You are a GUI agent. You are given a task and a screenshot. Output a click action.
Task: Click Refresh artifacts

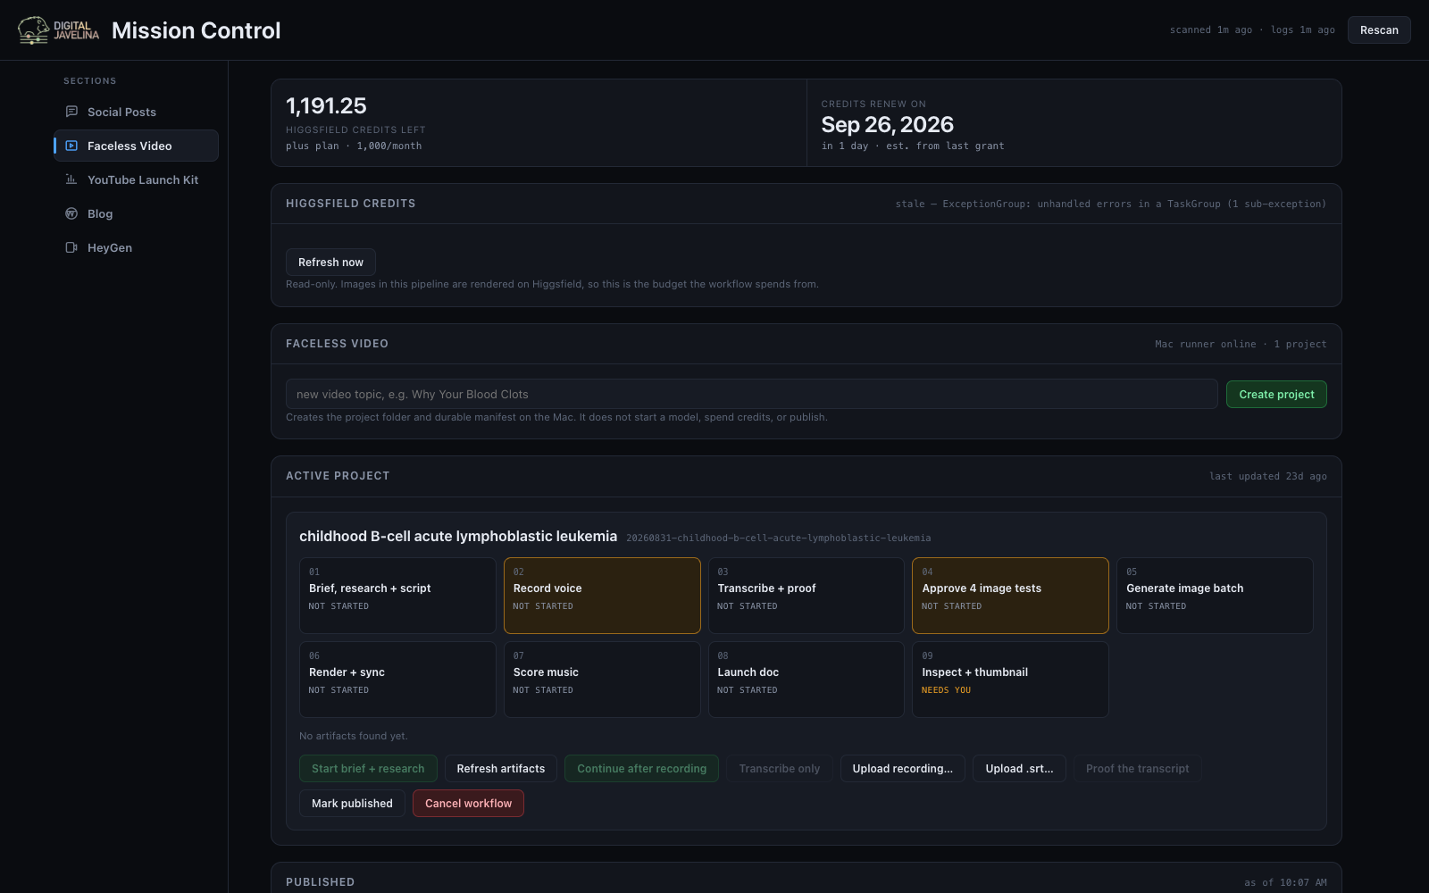[501, 769]
